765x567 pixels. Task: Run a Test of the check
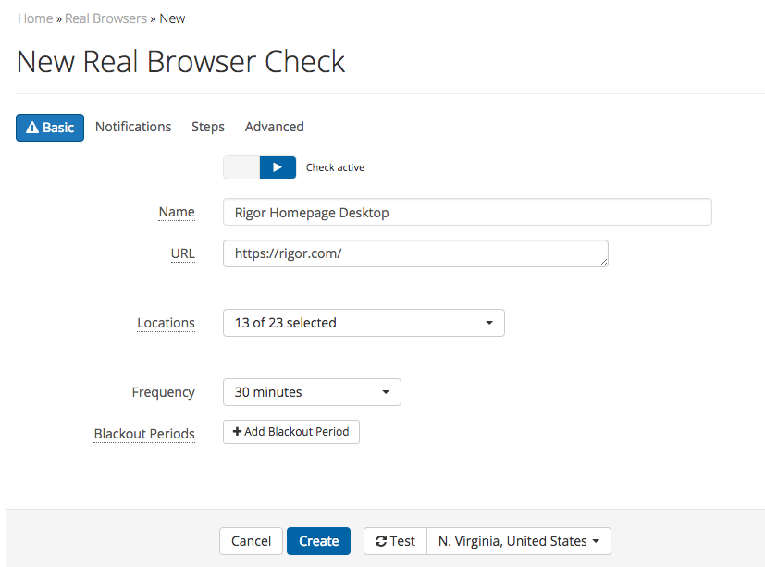(x=395, y=541)
